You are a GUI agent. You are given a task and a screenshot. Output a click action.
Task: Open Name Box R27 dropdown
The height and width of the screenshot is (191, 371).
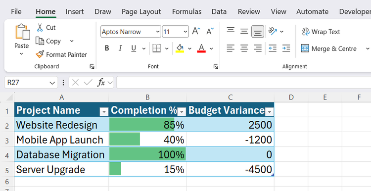[x=52, y=83]
